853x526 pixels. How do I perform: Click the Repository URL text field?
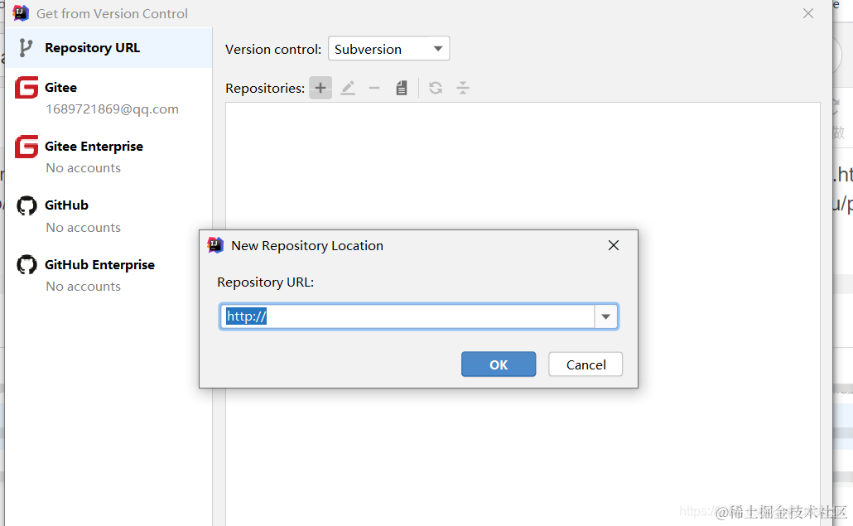pos(407,316)
